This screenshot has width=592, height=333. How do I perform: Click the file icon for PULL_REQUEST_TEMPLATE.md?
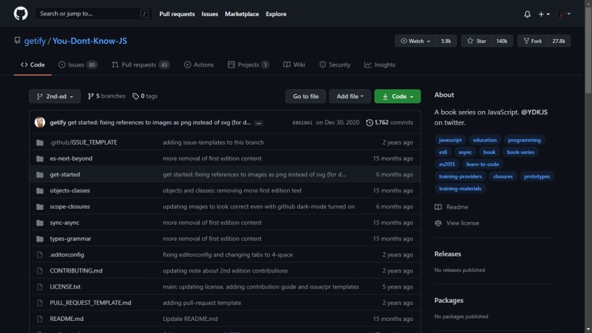click(40, 303)
